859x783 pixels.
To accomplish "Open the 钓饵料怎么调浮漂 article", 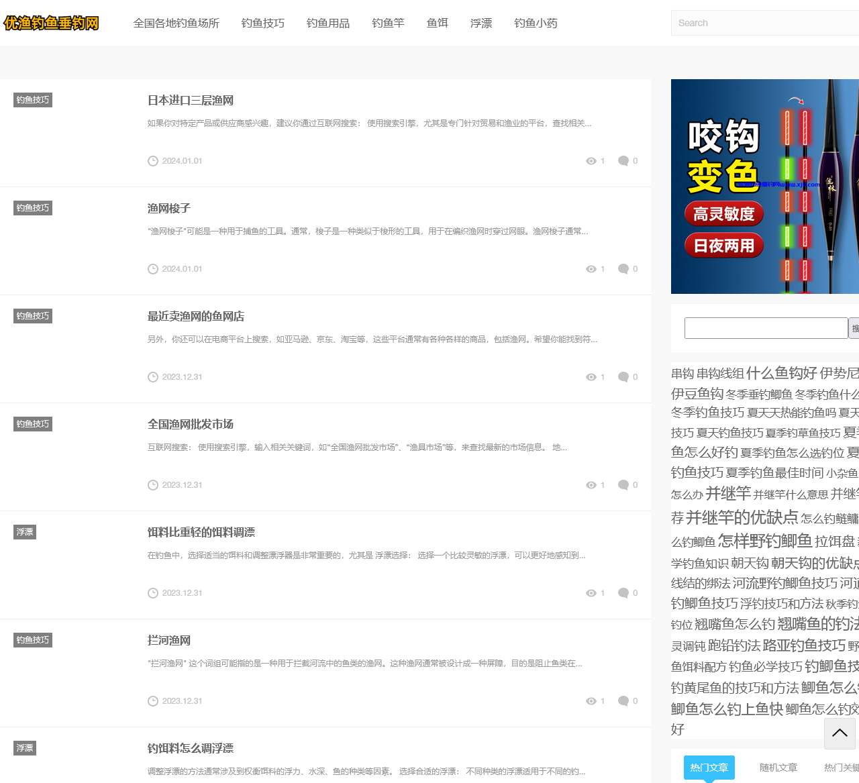I will 191,749.
